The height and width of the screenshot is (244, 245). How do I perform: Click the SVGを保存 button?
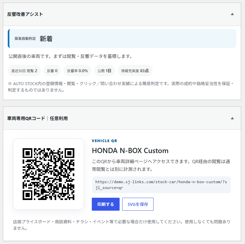(x=138, y=204)
